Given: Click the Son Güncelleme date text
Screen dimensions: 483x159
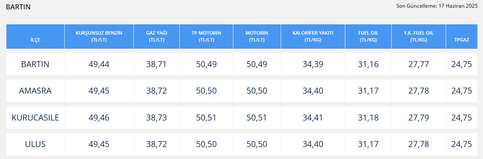Looking at the screenshot, I should [x=437, y=6].
